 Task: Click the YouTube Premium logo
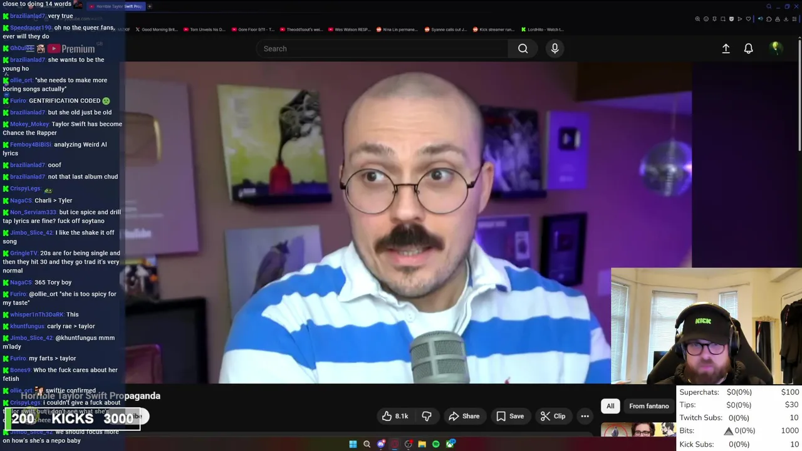pyautogui.click(x=71, y=49)
